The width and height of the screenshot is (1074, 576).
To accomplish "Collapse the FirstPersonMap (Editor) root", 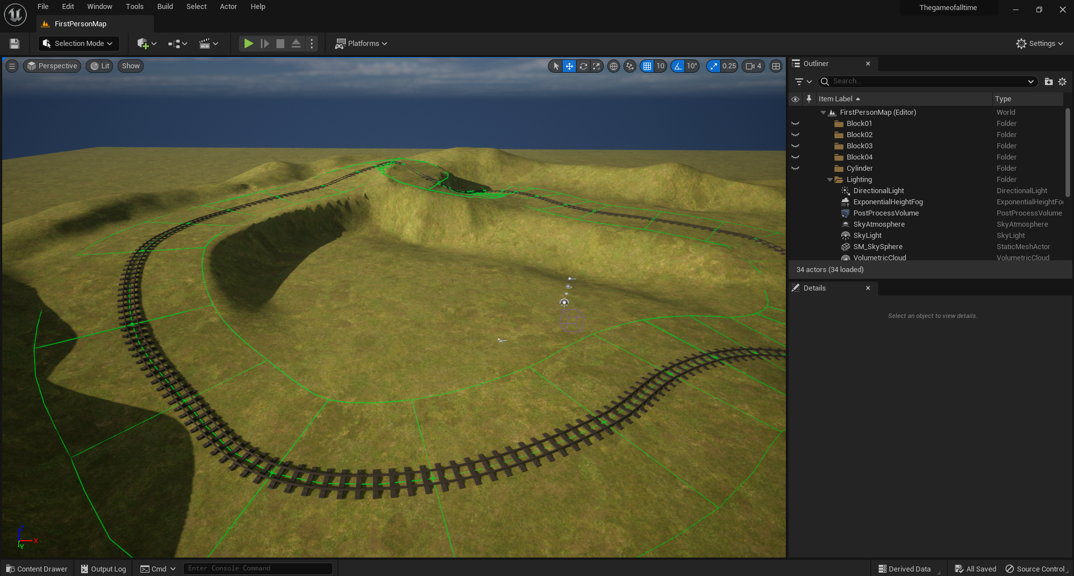I will pos(823,113).
